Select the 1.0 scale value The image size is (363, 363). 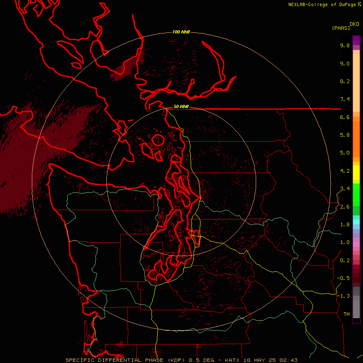tap(345, 242)
